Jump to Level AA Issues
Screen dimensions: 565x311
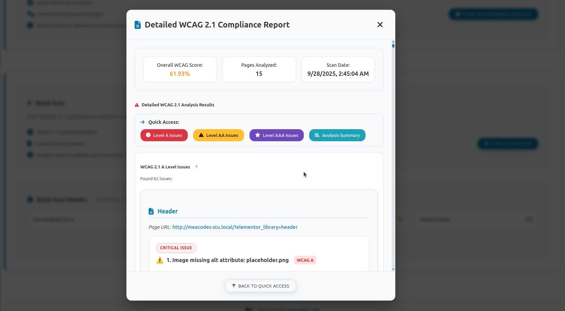(218, 135)
